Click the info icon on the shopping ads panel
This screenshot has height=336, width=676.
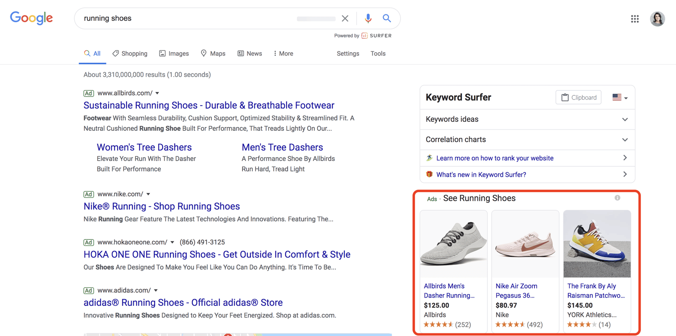[x=617, y=198]
